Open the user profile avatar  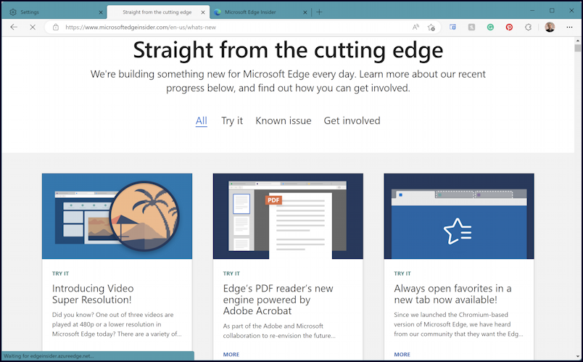550,27
